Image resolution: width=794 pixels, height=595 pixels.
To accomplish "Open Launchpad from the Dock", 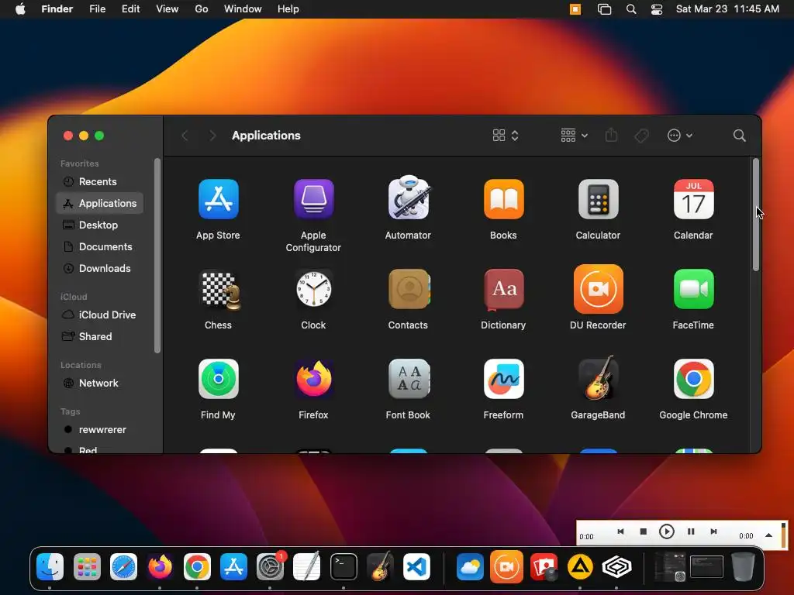I will (x=87, y=566).
